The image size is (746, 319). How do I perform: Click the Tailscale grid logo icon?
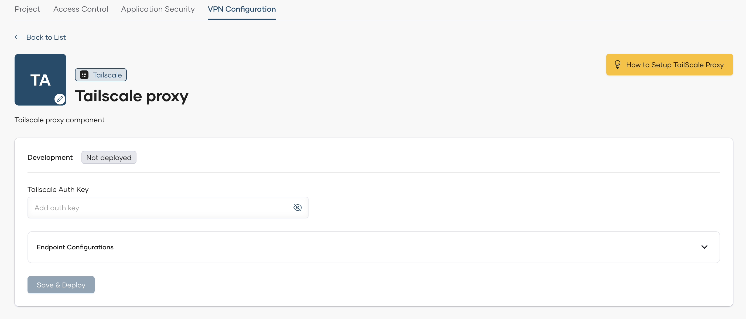tap(84, 75)
